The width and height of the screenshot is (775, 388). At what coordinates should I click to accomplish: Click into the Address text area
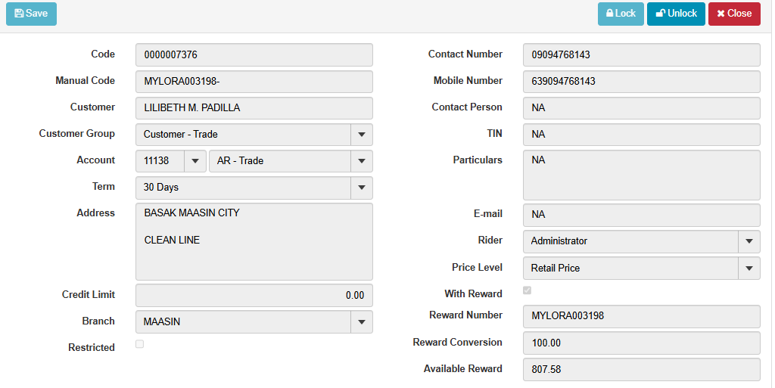[x=254, y=241]
